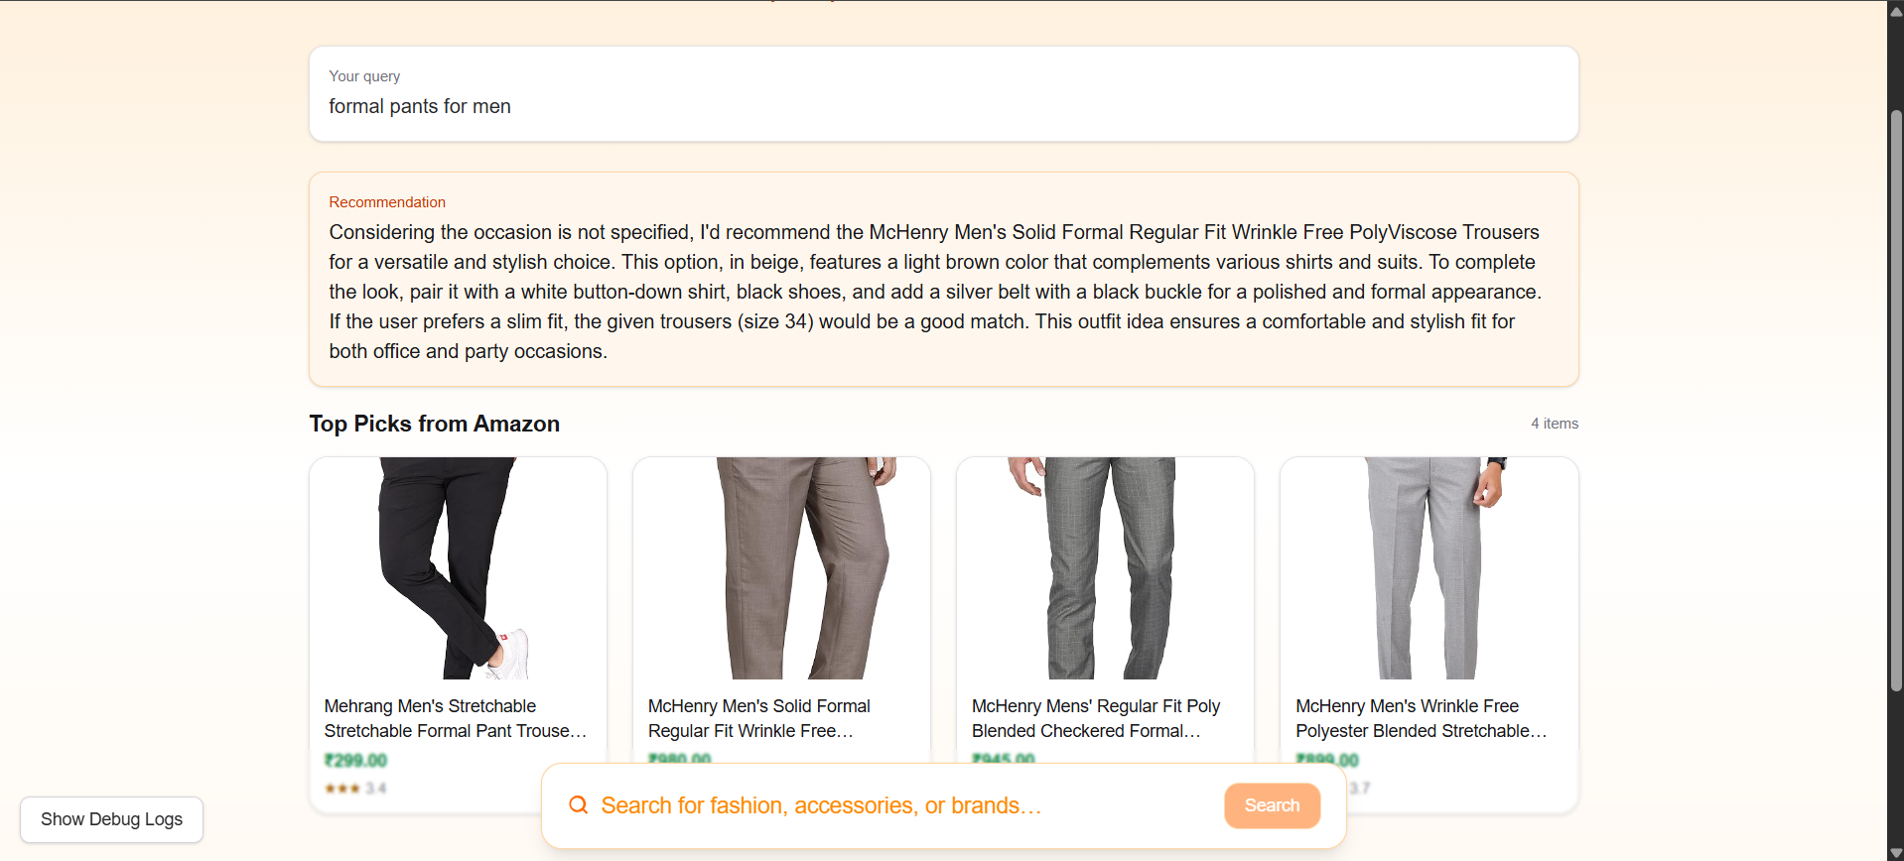Click the orange "Recommendation" label
The image size is (1904, 861).
(x=387, y=202)
